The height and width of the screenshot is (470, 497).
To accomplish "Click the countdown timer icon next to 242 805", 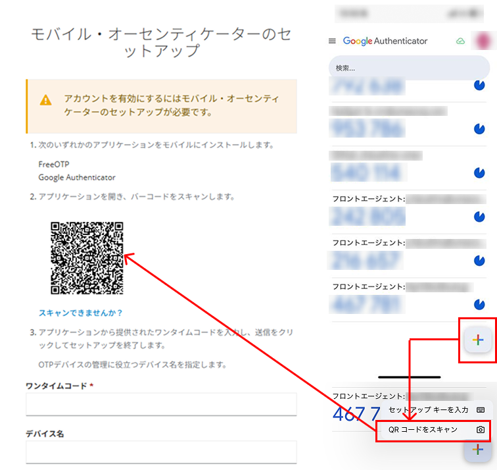I will [x=479, y=217].
